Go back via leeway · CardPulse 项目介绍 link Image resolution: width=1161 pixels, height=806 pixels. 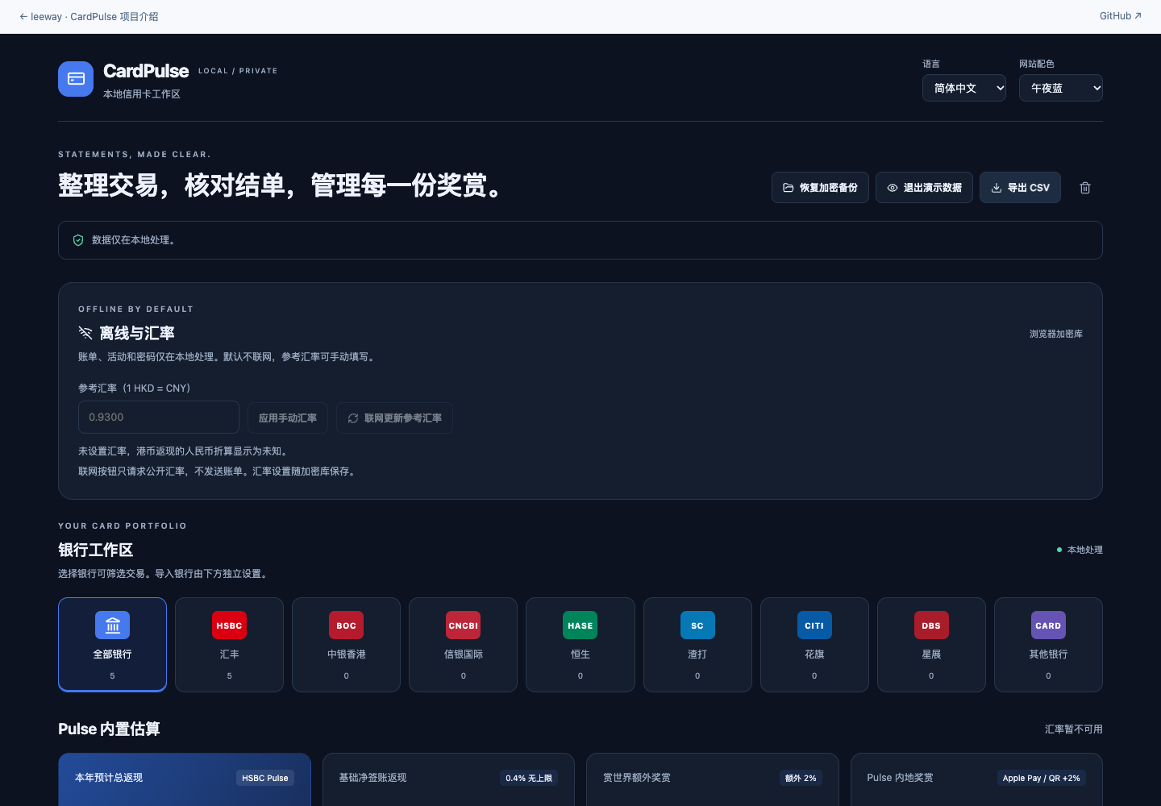pos(89,16)
